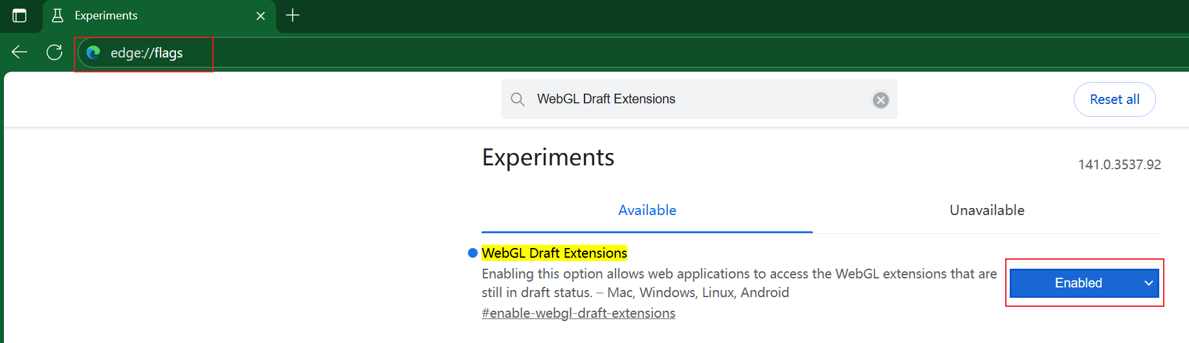Open a new tab with the plus icon
Image resolution: width=1189 pixels, height=343 pixels.
[x=293, y=16]
